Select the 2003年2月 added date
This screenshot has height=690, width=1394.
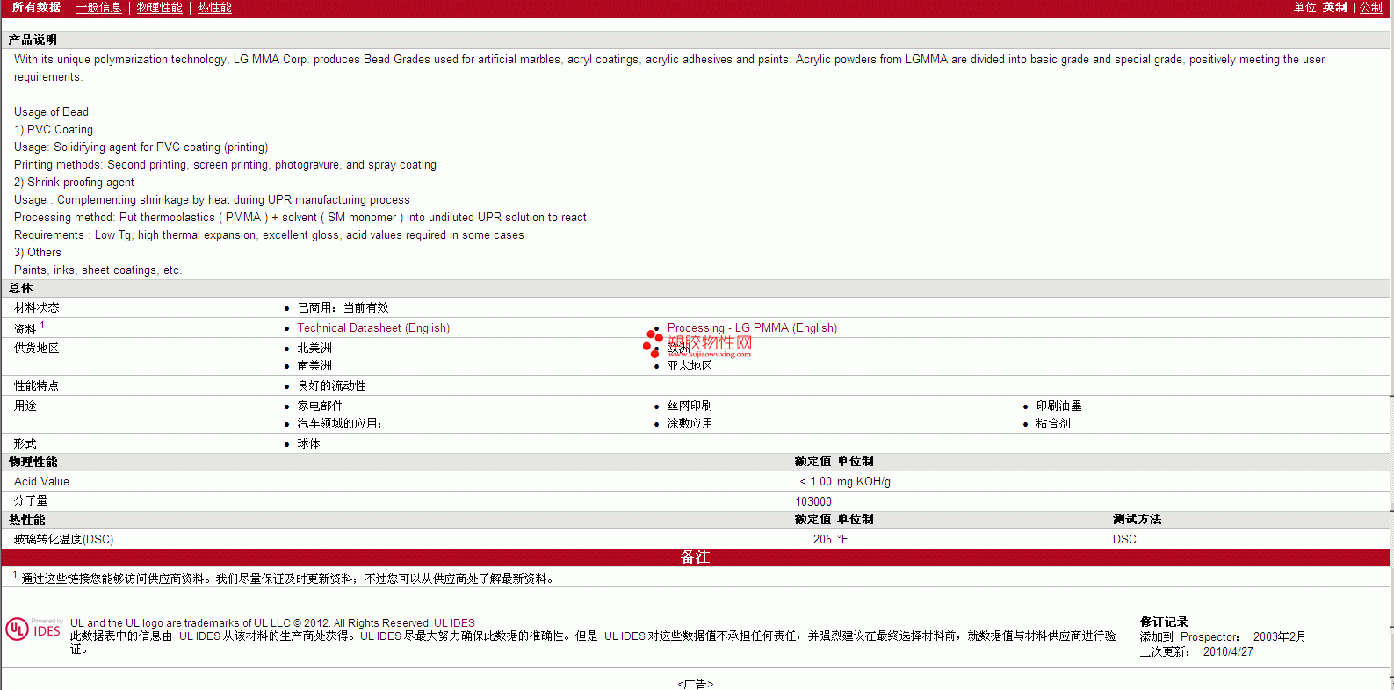click(1279, 637)
